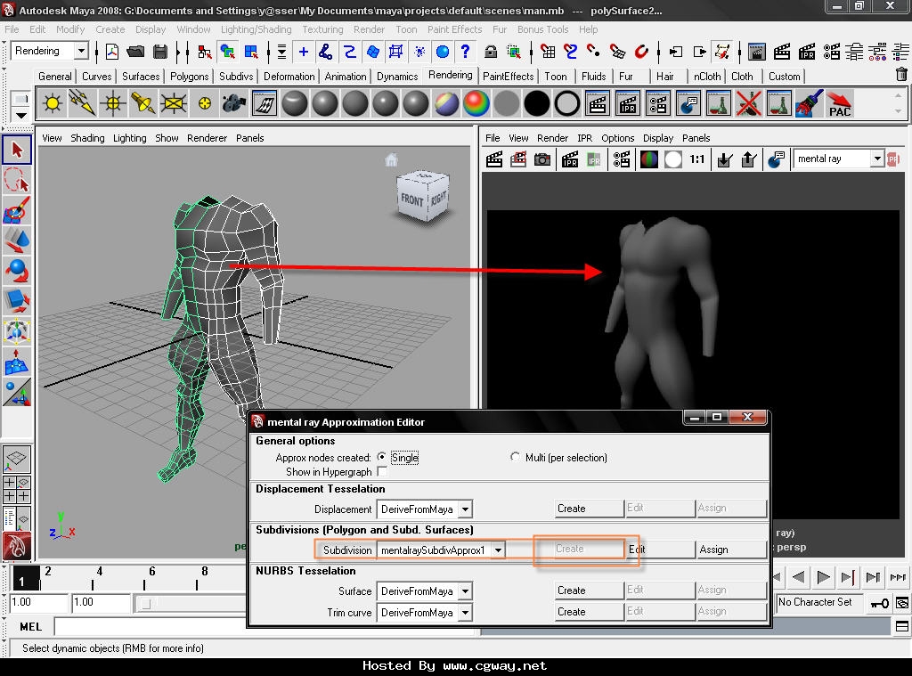Switch to four-view pane layout

[17, 489]
